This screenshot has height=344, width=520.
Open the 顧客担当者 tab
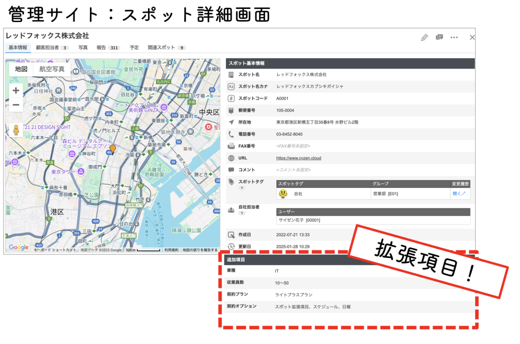click(x=52, y=48)
